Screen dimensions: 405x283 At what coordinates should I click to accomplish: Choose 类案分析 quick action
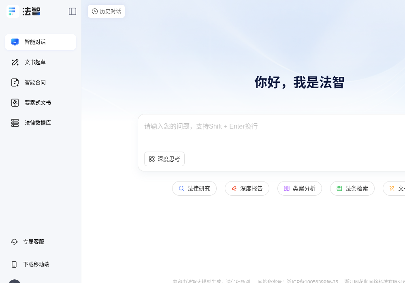[300, 188]
